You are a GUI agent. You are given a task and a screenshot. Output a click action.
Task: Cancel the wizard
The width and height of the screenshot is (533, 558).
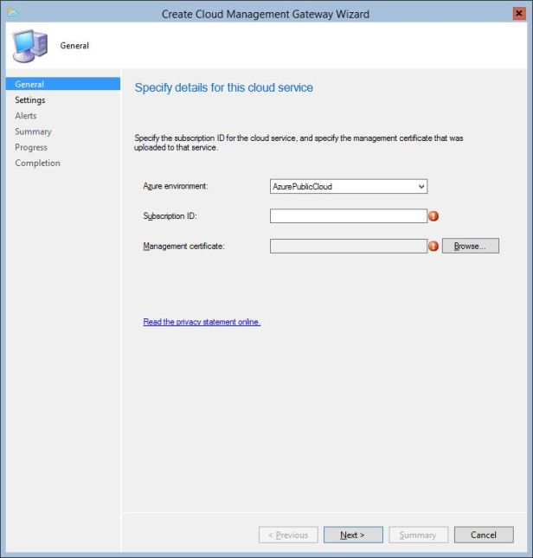(x=484, y=535)
